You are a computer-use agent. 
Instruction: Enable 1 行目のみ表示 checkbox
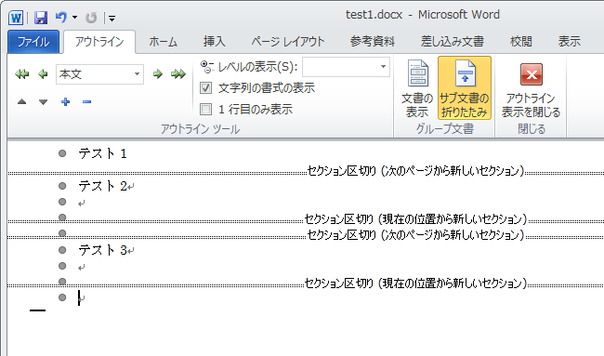(205, 110)
